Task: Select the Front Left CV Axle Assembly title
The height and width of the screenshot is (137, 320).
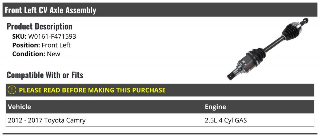Action: [51, 10]
